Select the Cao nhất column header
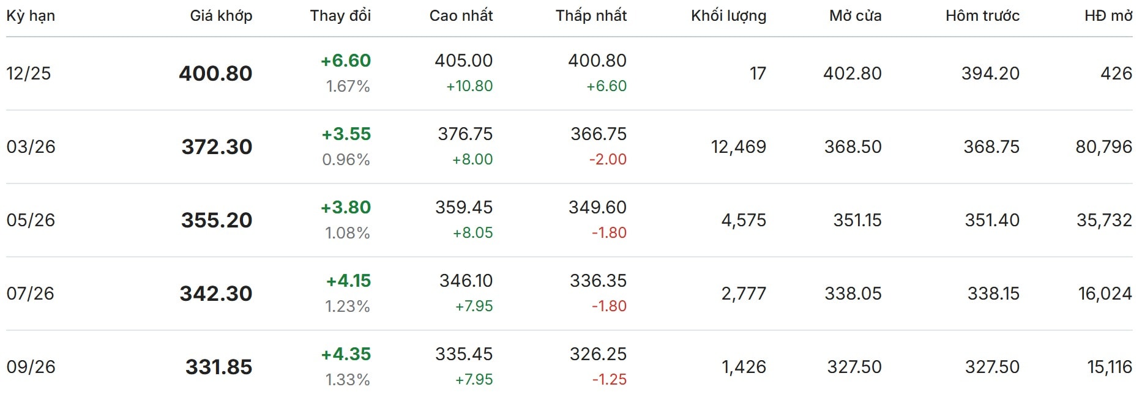 point(461,16)
